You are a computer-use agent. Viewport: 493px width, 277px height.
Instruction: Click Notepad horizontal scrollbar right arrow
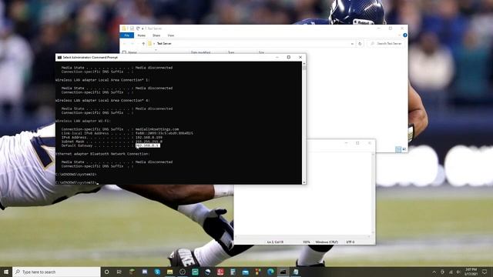(x=370, y=236)
